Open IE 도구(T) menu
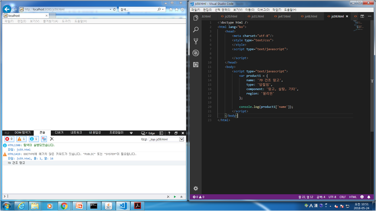This screenshot has height=211, width=376. [66, 21]
